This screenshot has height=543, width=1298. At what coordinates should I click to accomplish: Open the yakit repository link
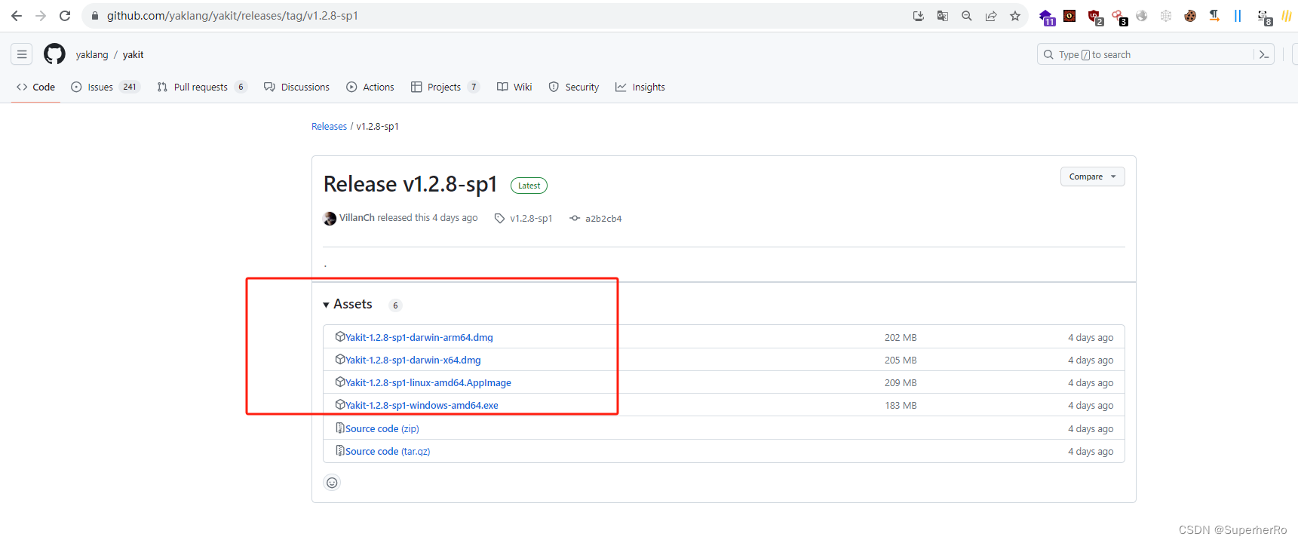(x=133, y=55)
